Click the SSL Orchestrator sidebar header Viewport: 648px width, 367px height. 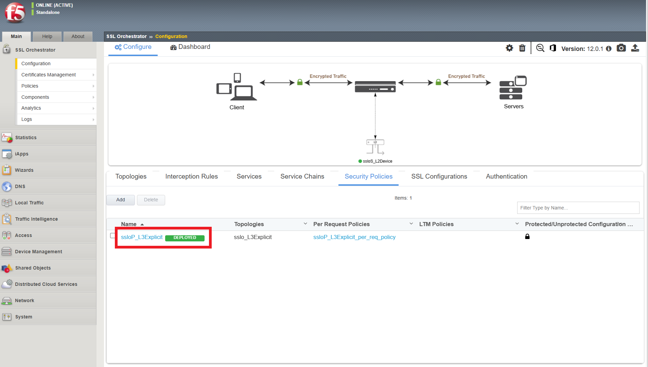(48, 50)
